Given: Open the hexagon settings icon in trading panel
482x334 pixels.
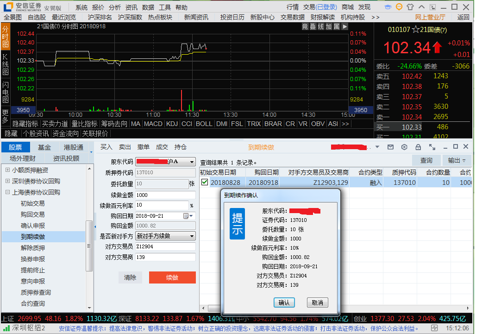Looking at the screenshot, I should 404,147.
